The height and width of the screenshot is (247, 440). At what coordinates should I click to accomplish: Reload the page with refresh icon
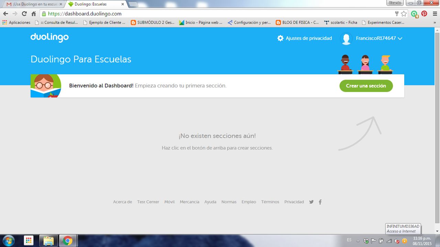click(24, 14)
